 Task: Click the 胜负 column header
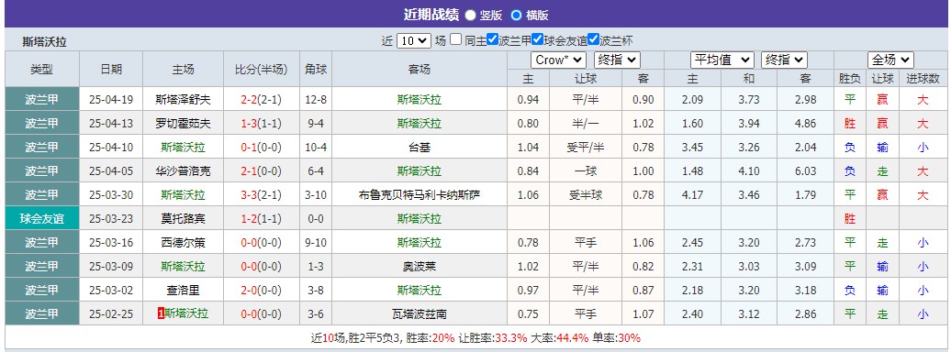[x=850, y=79]
